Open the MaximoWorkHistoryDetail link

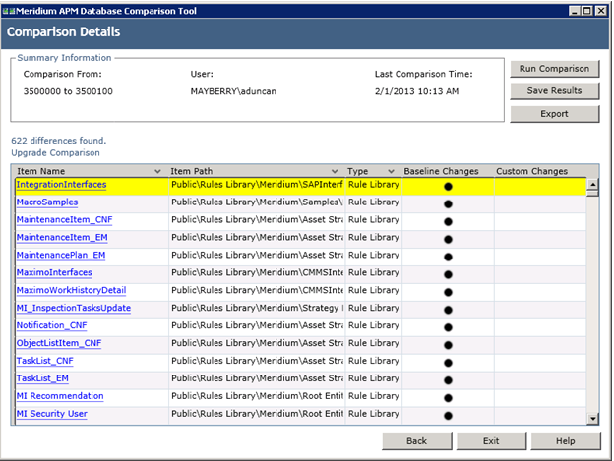tap(71, 290)
